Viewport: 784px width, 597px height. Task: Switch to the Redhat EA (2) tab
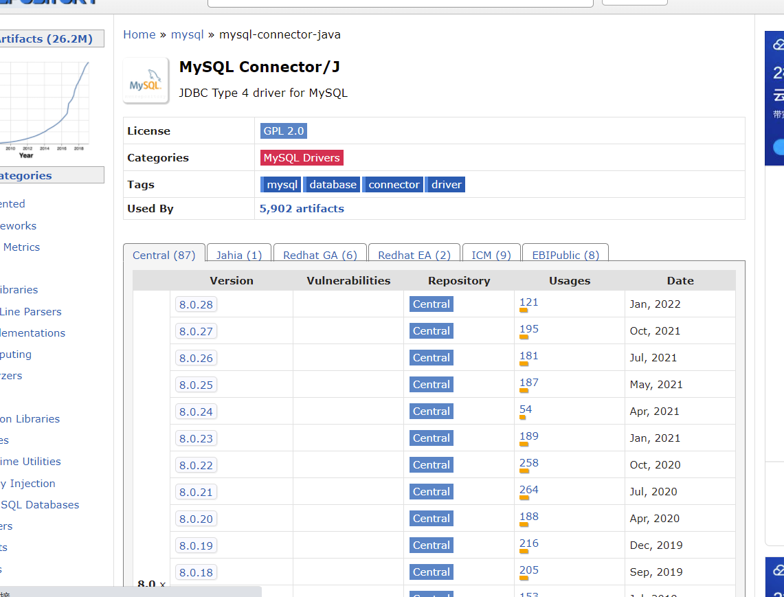[414, 254]
